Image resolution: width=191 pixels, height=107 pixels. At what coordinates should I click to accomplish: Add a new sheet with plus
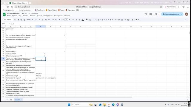pos(7,100)
